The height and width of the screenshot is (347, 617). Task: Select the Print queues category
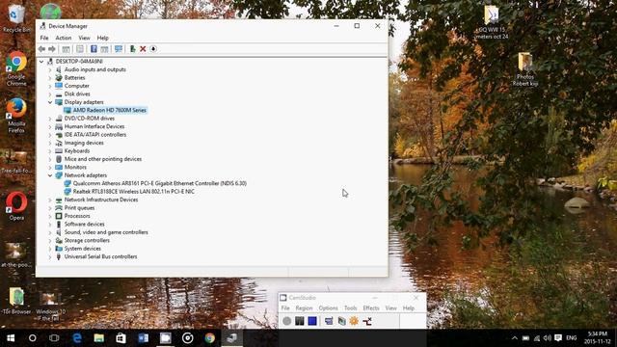click(79, 208)
